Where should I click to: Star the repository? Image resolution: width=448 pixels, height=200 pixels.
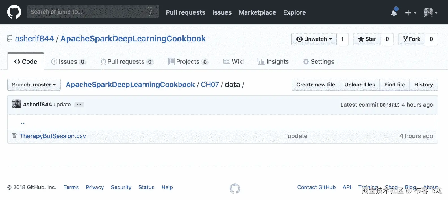click(x=367, y=39)
